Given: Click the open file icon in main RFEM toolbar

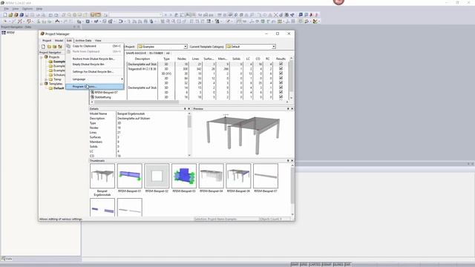Looking at the screenshot, I should (10, 15).
